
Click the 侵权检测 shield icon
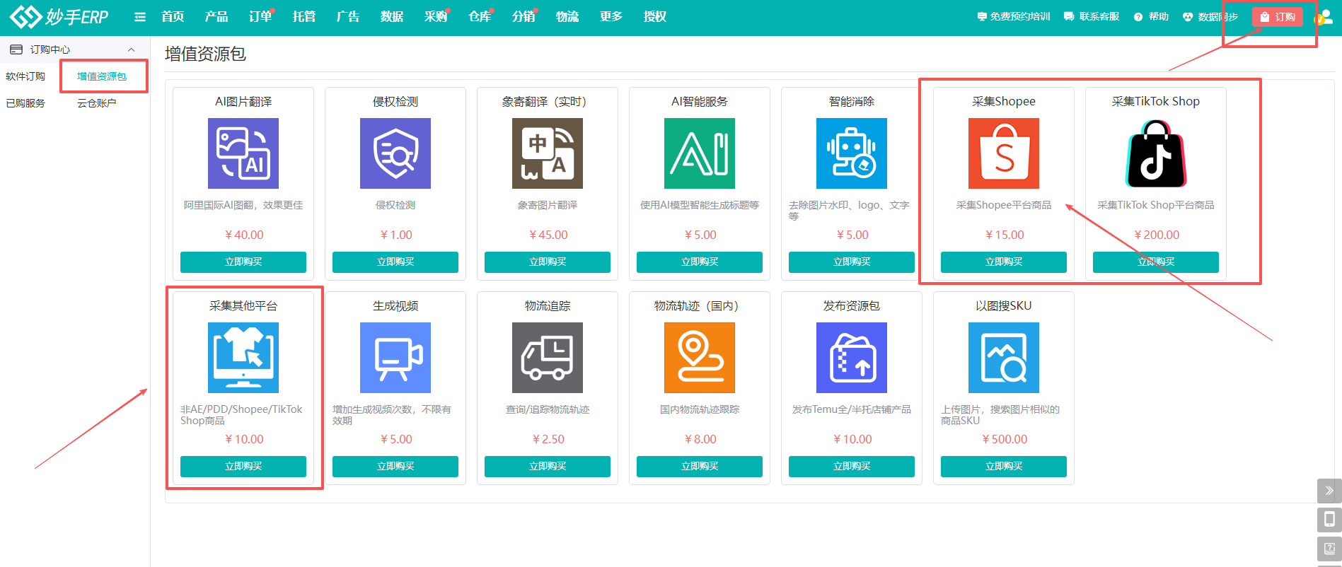tap(395, 153)
